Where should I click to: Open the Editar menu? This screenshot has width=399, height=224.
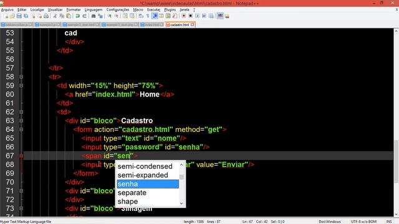click(22, 10)
